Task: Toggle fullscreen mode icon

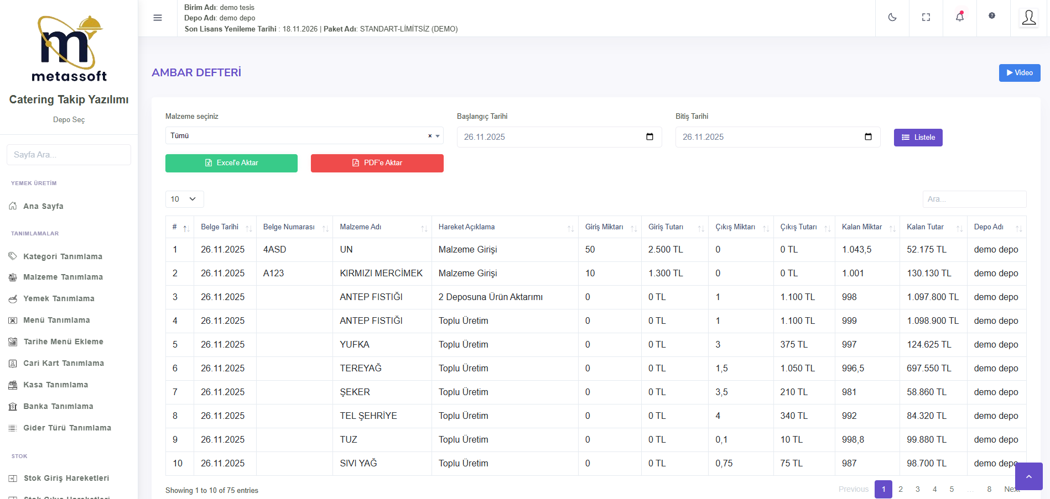Action: click(926, 17)
